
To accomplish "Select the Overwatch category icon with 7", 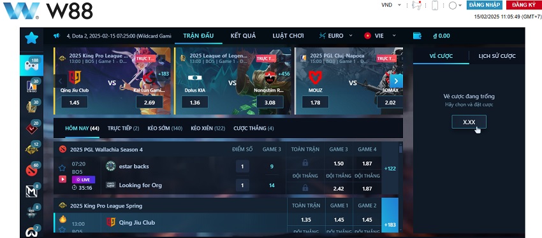I will click(31, 232).
